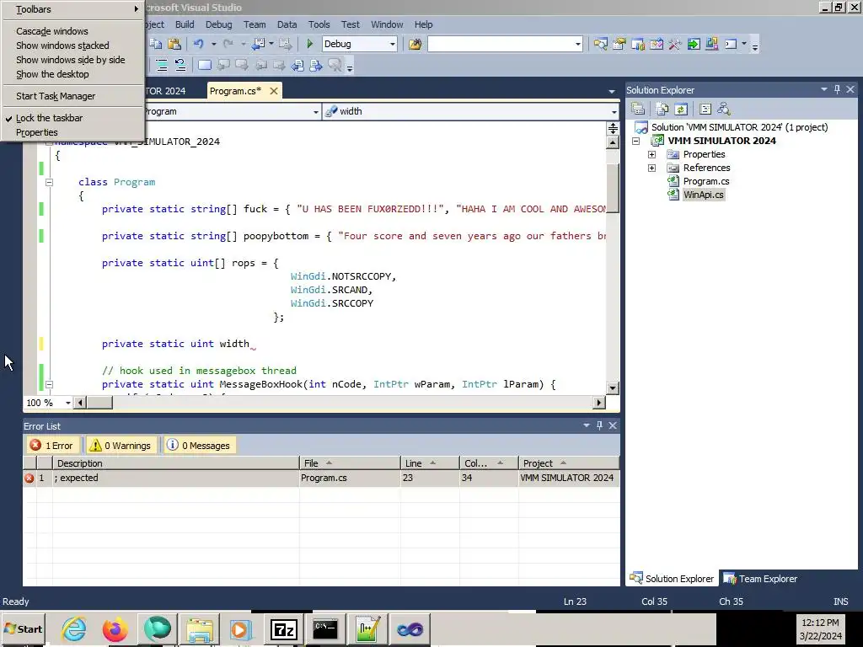The image size is (863, 647).
Task: Open Notepad++ from the taskbar
Action: pyautogui.click(x=367, y=628)
